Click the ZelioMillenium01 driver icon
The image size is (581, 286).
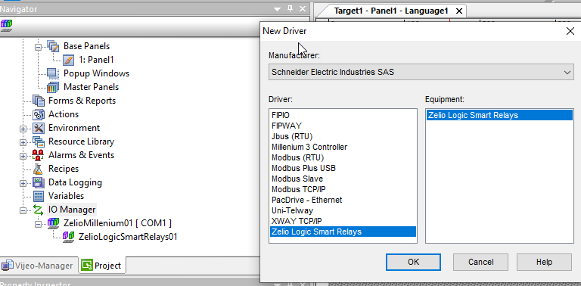54,223
